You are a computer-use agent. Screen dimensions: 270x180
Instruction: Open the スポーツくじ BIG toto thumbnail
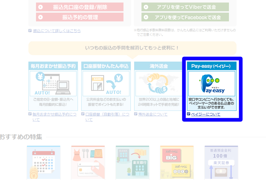pyautogui.click(x=177, y=163)
